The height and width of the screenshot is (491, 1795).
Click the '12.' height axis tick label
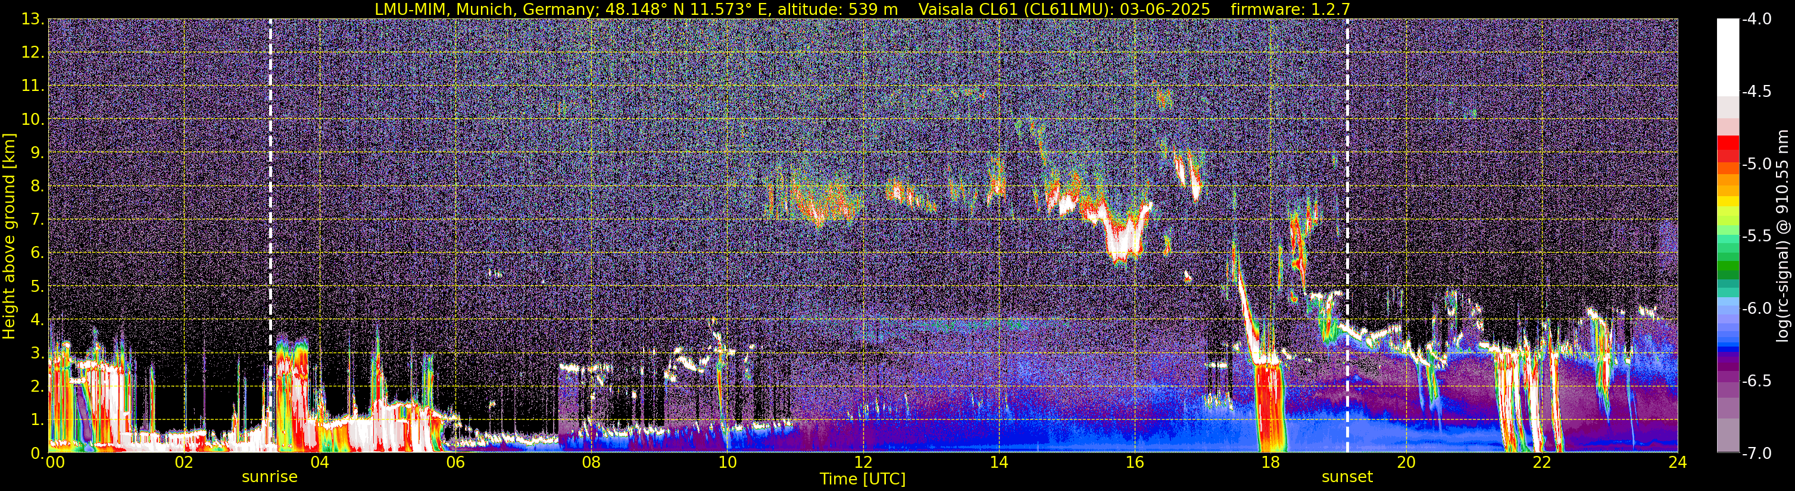tap(33, 52)
